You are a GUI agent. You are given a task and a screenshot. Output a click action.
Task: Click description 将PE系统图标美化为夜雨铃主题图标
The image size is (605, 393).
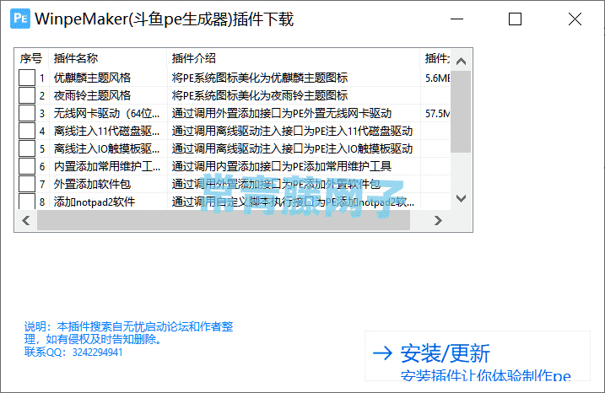260,95
